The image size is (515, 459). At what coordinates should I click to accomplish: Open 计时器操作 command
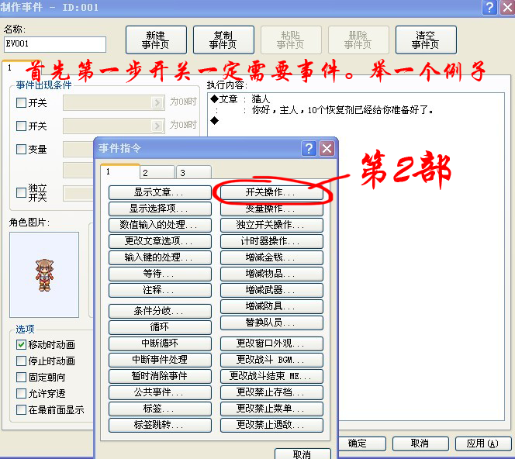coord(271,241)
